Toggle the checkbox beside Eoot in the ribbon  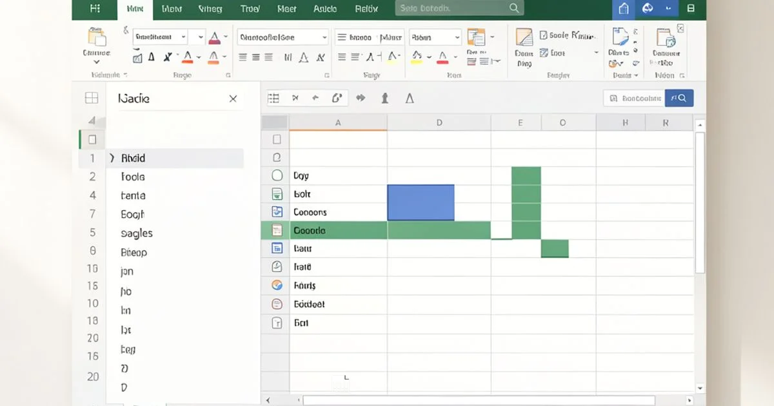(543, 52)
